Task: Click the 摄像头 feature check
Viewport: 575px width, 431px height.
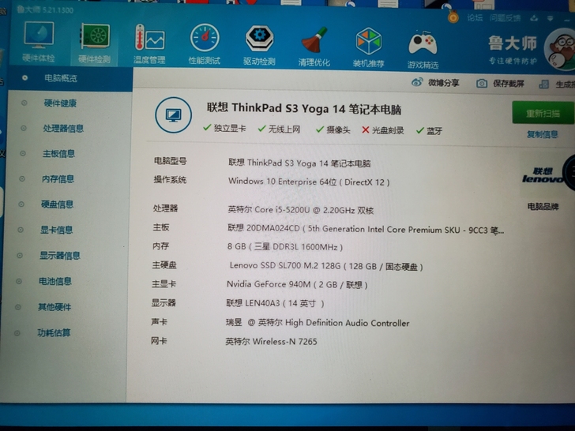Action: pyautogui.click(x=333, y=129)
